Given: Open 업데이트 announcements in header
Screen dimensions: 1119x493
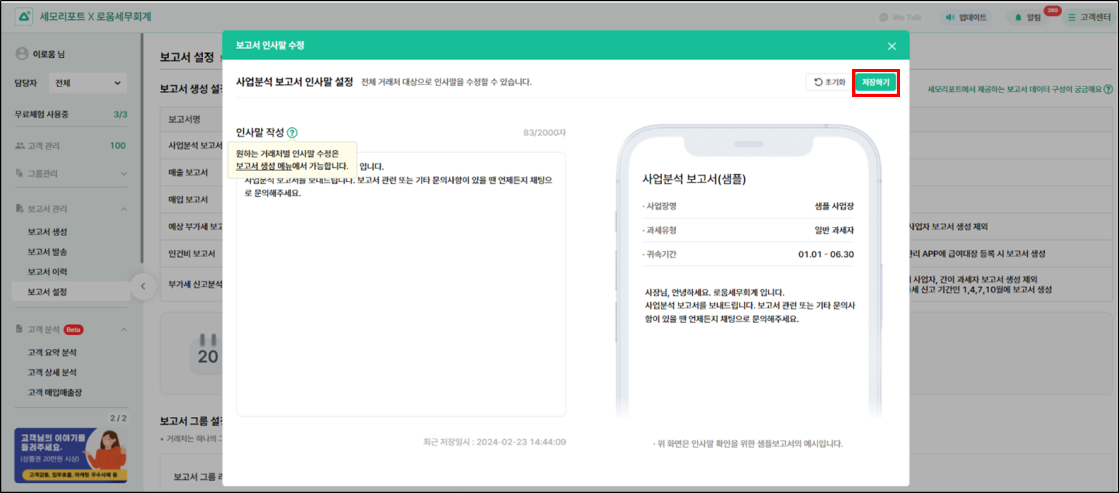Looking at the screenshot, I should tap(966, 17).
